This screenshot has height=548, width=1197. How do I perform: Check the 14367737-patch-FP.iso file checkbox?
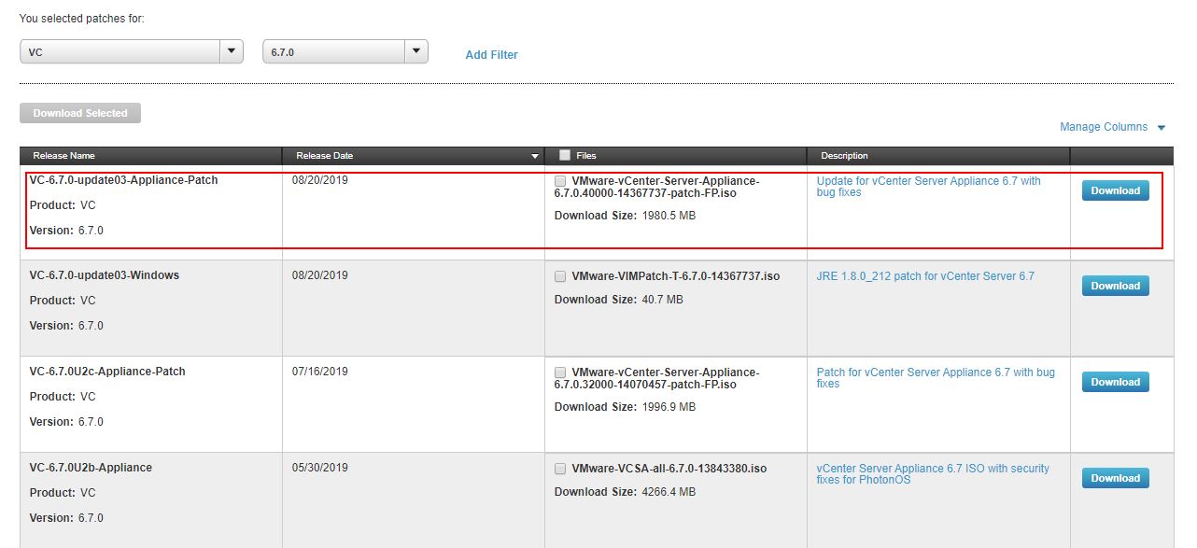pos(560,181)
